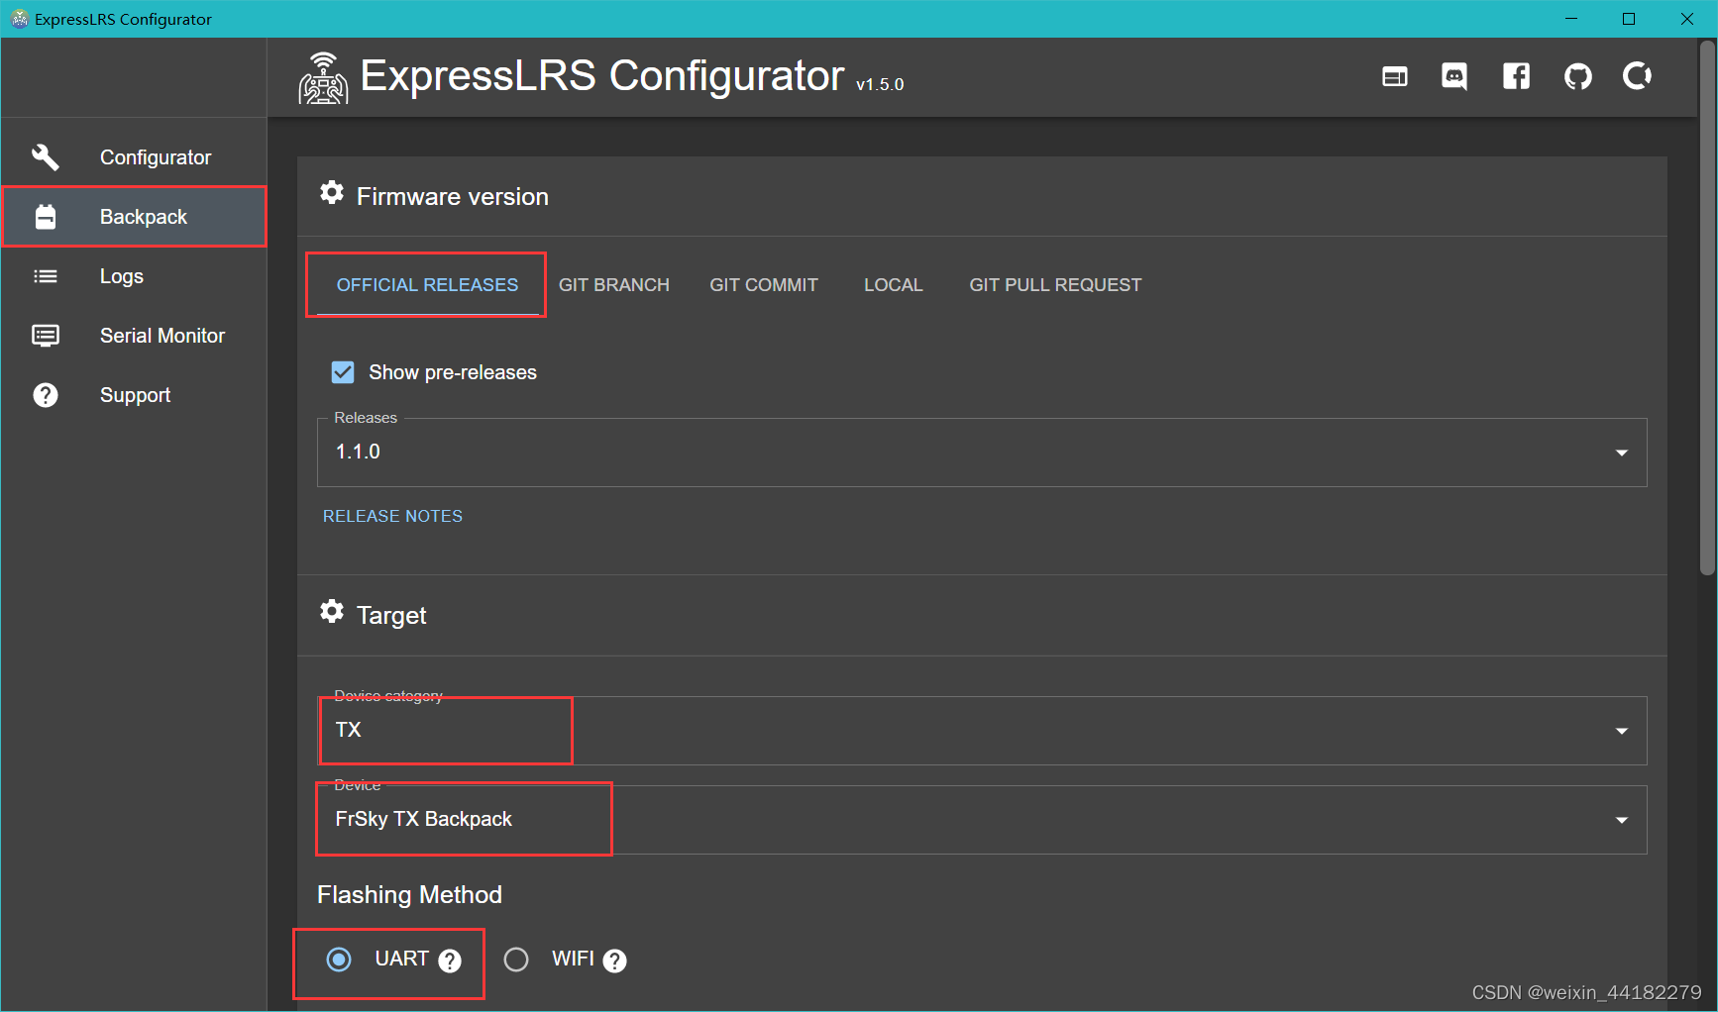Click the v1.5.0 version label
Viewport: 1718px width, 1012px height.
tap(880, 85)
